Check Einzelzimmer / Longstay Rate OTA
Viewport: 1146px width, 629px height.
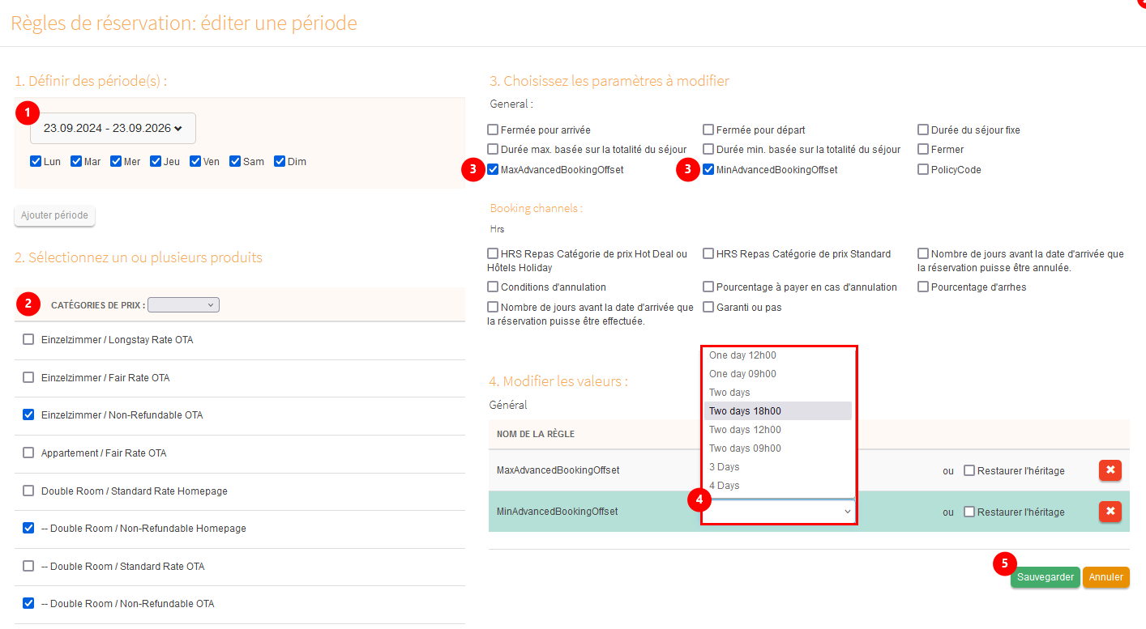click(x=29, y=340)
